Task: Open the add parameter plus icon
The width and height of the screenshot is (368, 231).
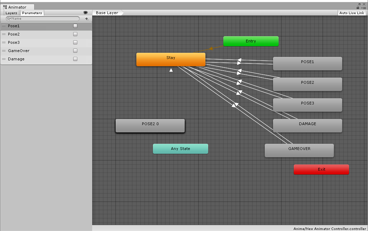Action: (86, 18)
